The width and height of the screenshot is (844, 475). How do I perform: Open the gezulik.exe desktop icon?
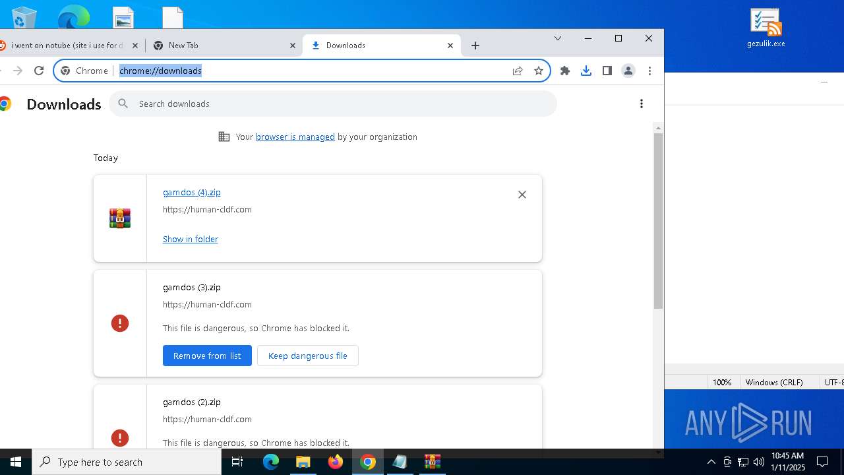coord(766,28)
